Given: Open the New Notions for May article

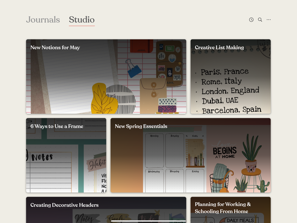Looking at the screenshot, I should click(55, 48).
